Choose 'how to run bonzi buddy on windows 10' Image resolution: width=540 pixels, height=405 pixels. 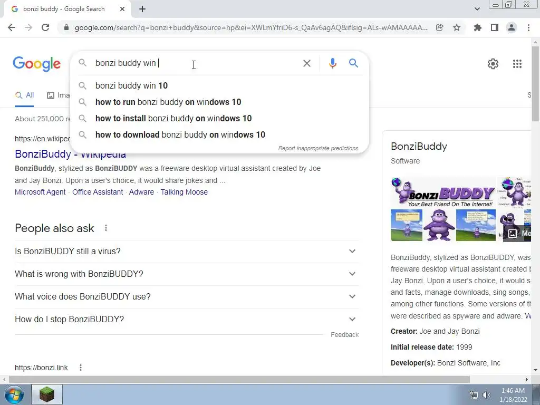pyautogui.click(x=219, y=102)
